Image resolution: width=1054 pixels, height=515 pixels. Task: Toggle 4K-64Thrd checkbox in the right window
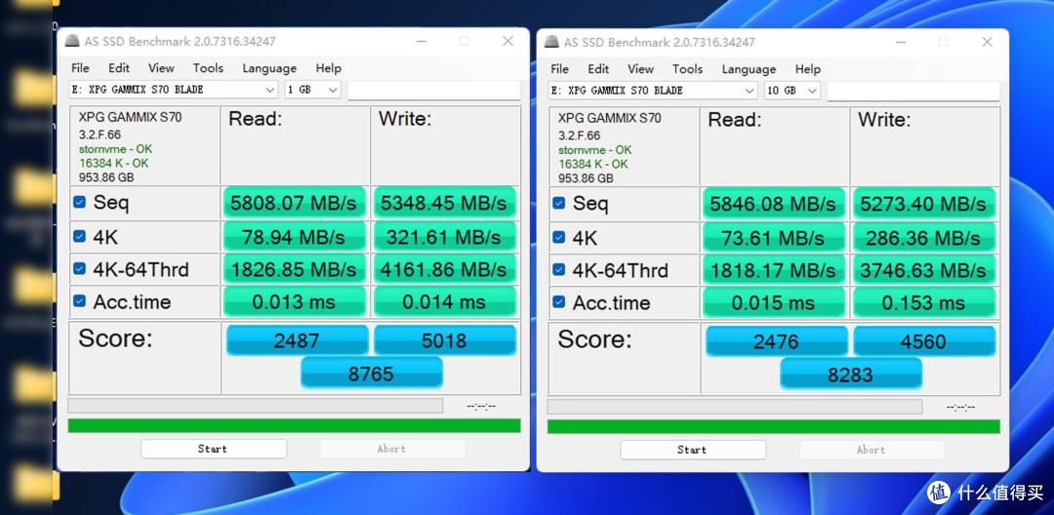coord(558,269)
